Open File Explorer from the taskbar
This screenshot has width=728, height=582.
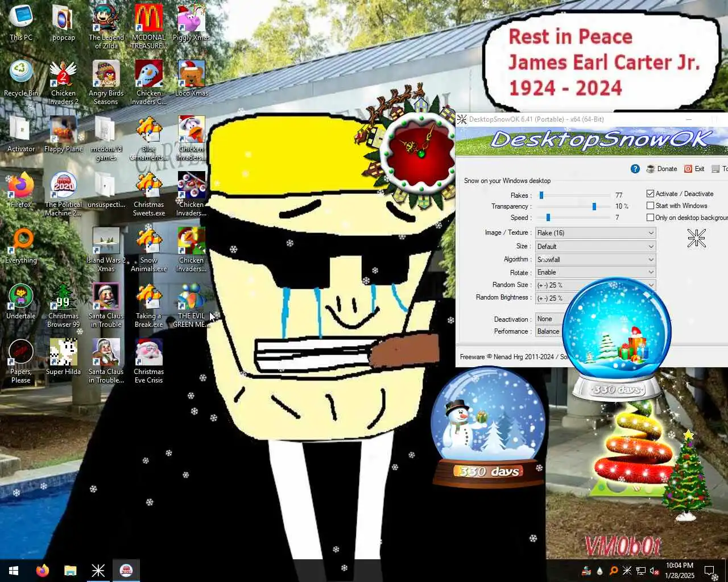pos(70,571)
